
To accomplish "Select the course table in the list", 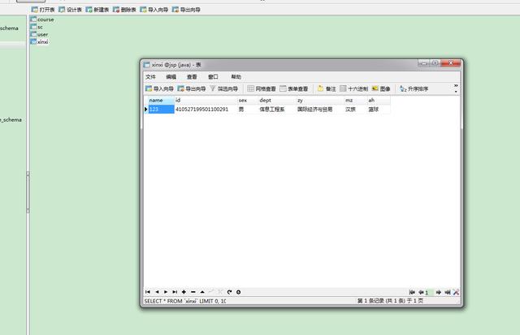I will pyautogui.click(x=42, y=19).
